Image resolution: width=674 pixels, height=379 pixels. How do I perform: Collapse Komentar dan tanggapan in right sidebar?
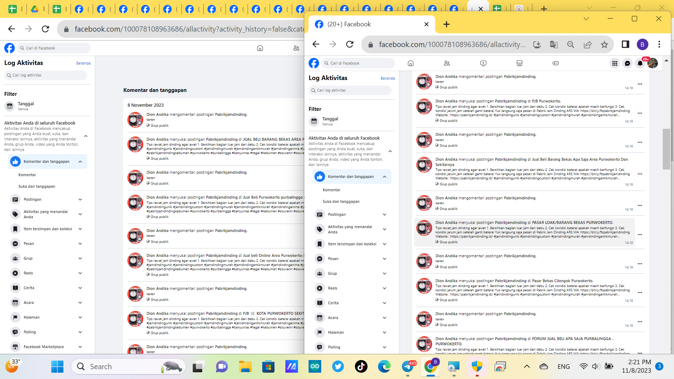[x=384, y=177]
